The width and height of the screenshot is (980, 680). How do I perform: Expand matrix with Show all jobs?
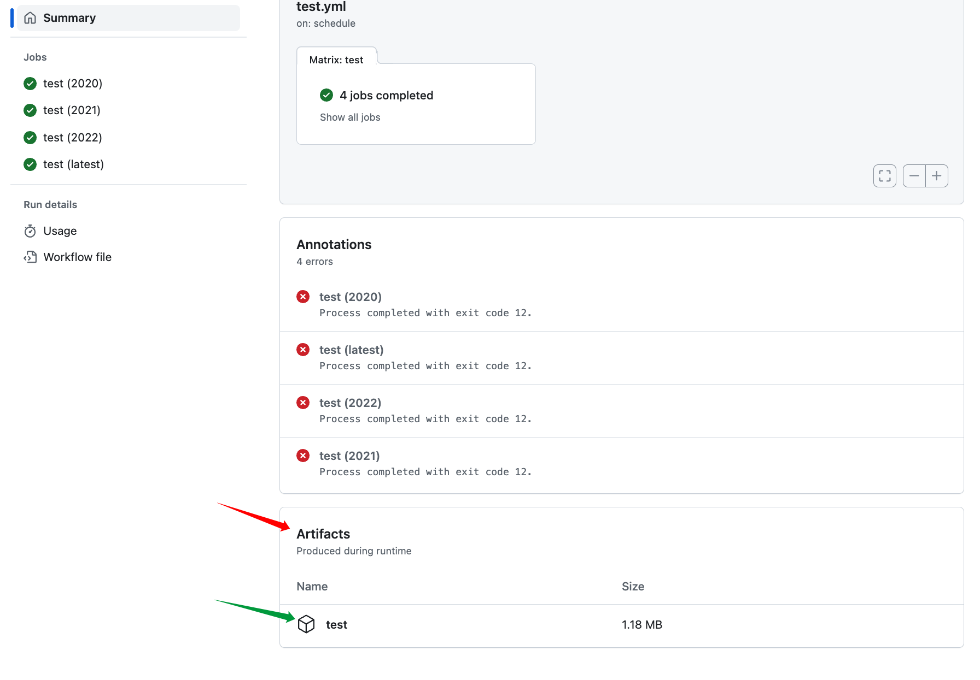(x=350, y=117)
